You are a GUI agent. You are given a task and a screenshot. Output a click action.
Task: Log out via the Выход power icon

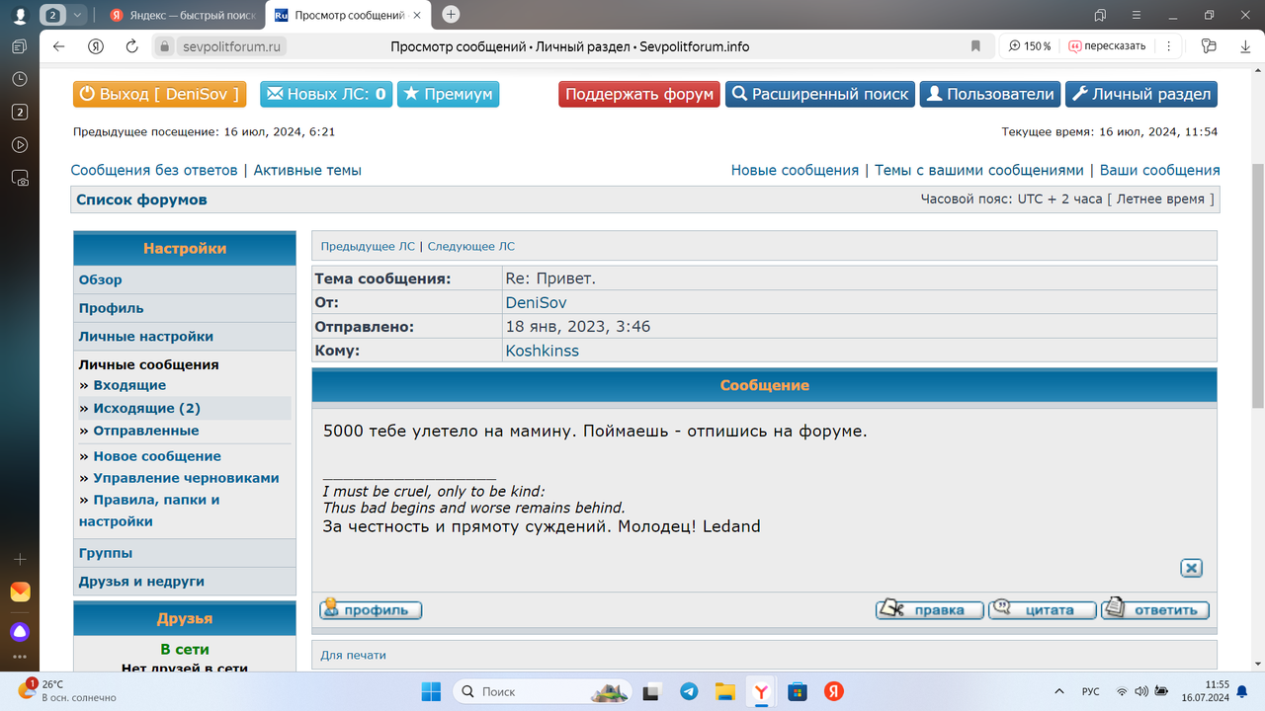tap(87, 94)
